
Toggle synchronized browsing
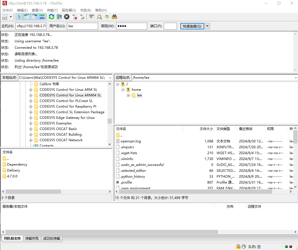point(107,17)
